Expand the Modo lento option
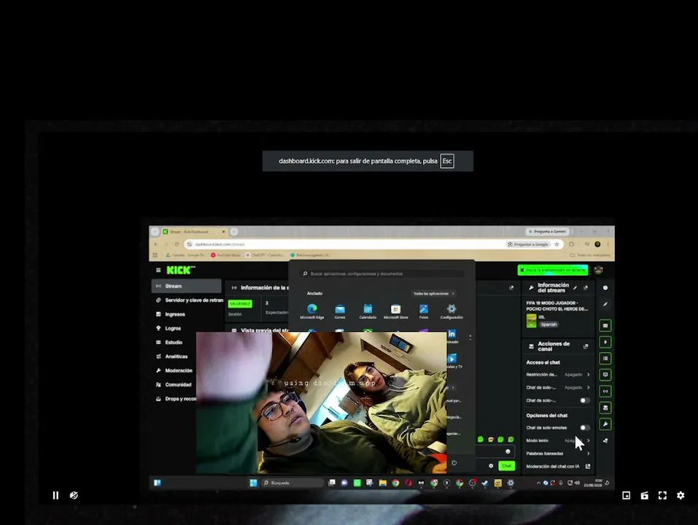 click(x=558, y=440)
